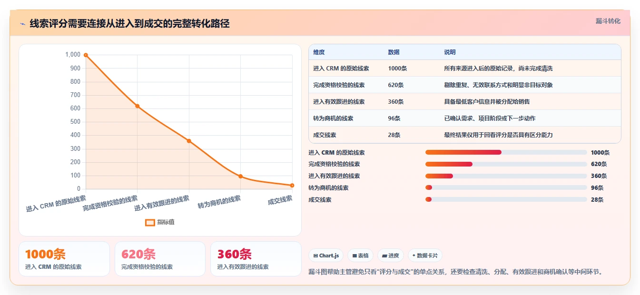This screenshot has height=295, width=640.
Task: Click the y-axis value 1,000
Action: click(73, 55)
